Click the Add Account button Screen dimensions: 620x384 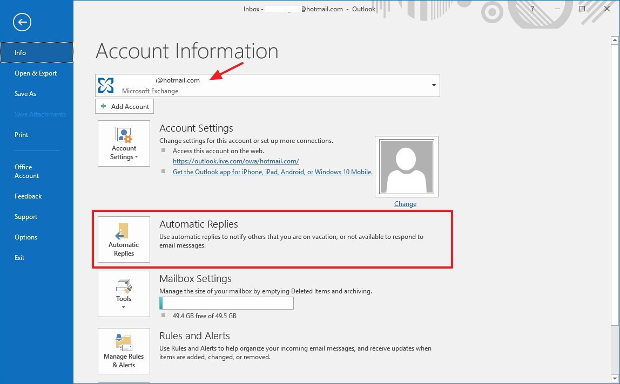point(125,106)
